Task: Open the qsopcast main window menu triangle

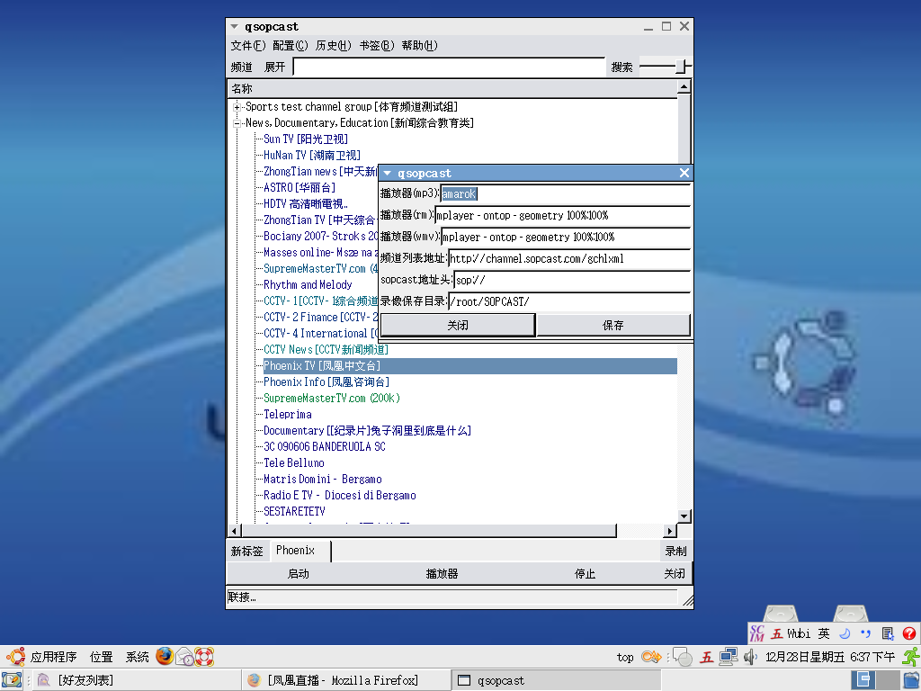Action: click(x=235, y=26)
